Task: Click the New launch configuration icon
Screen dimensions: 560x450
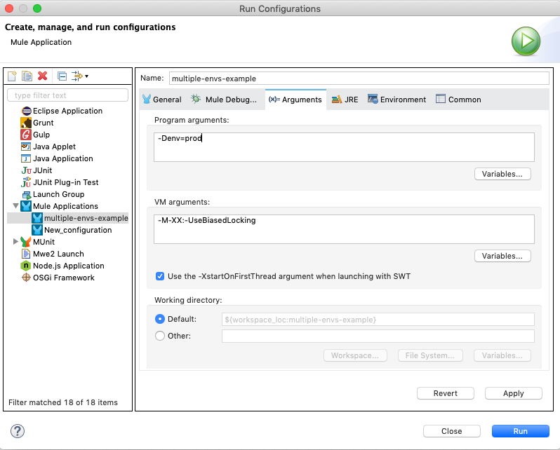Action: 12,76
